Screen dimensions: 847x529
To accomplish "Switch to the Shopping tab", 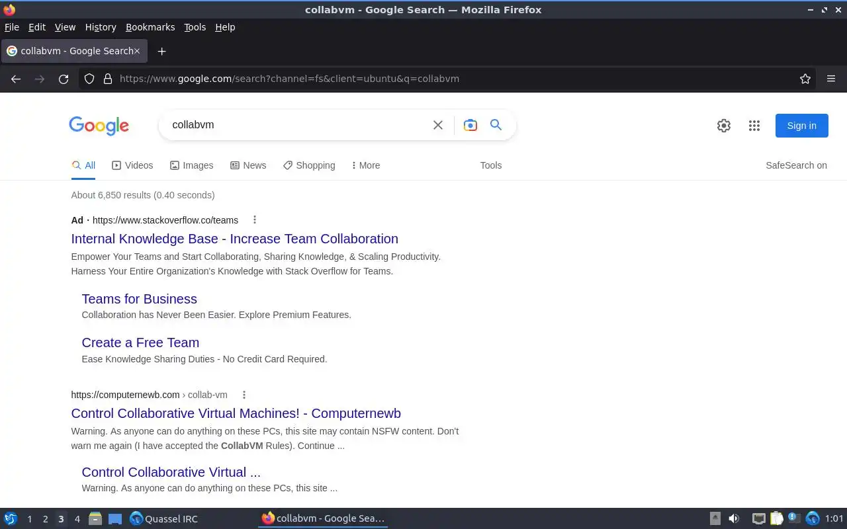I will click(x=309, y=165).
